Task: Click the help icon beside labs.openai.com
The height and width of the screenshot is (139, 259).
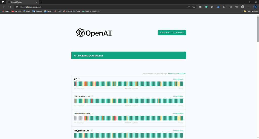Action: point(92,113)
